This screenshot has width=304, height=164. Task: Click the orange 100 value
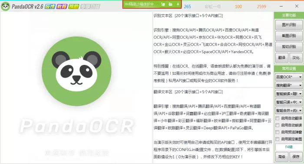(x=238, y=7)
